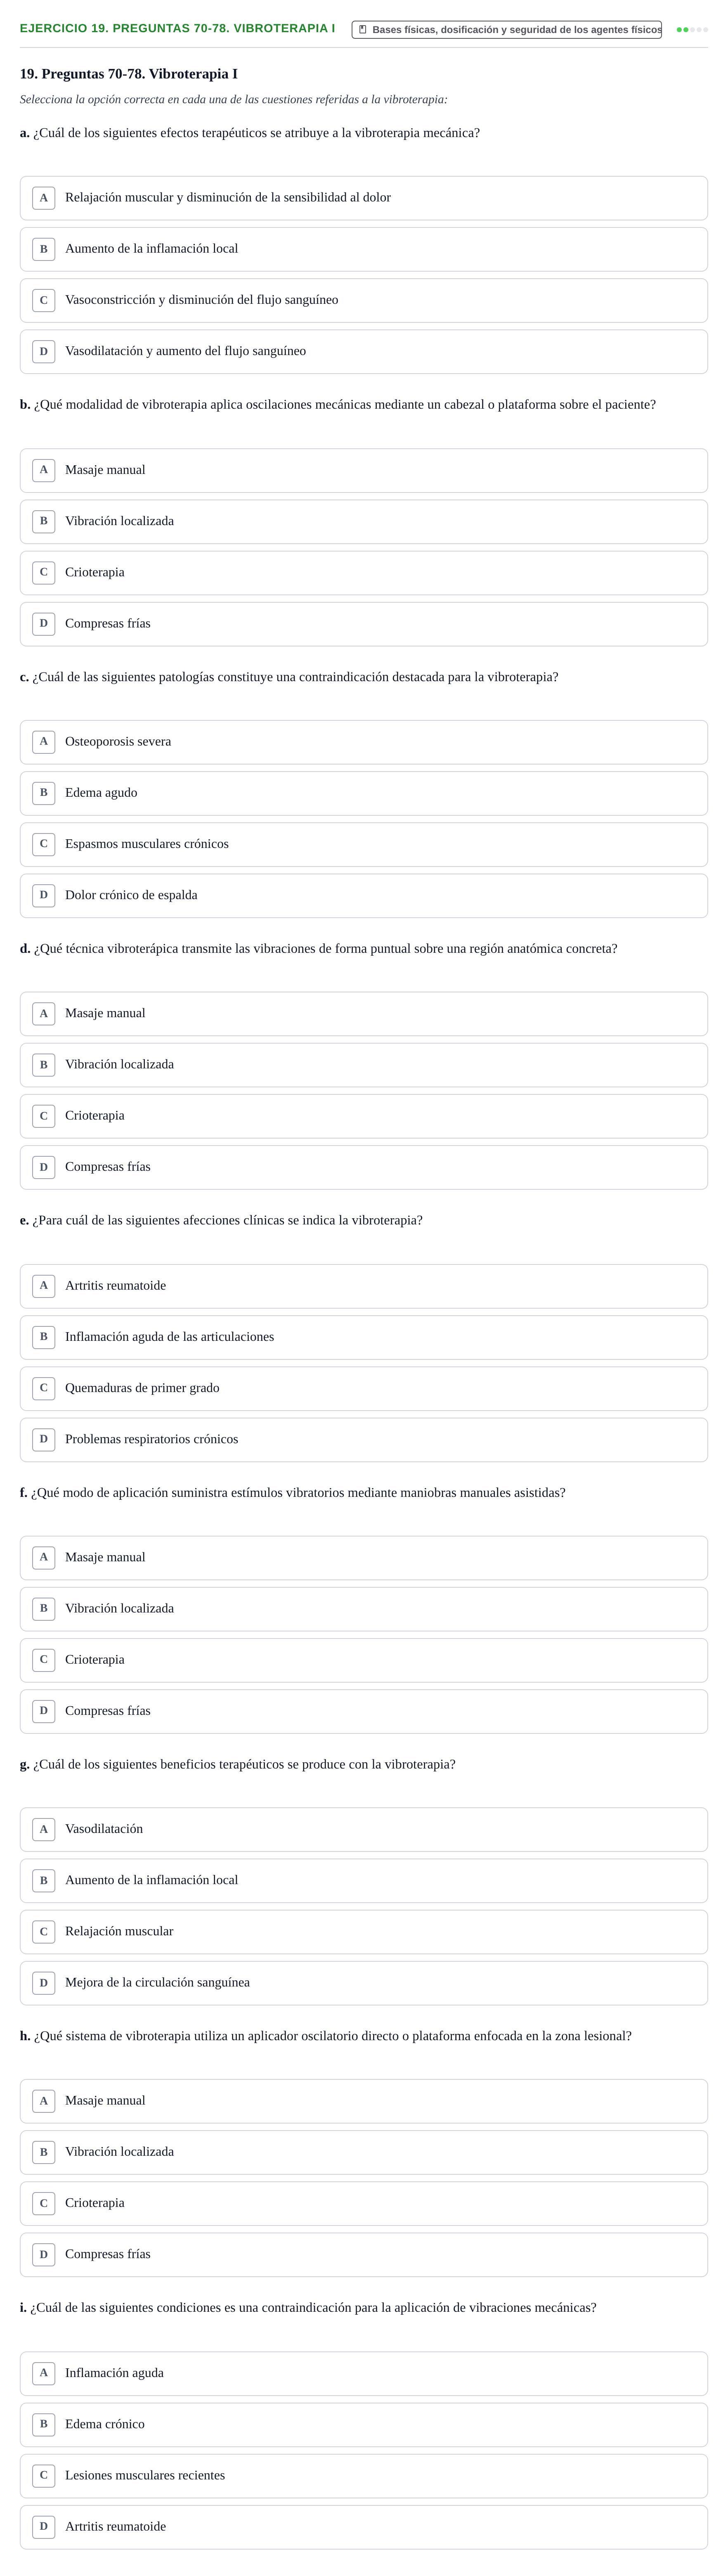Click letter D badge beside Problemas respiratorios crónicos
728x2576 pixels.
[43, 1440]
